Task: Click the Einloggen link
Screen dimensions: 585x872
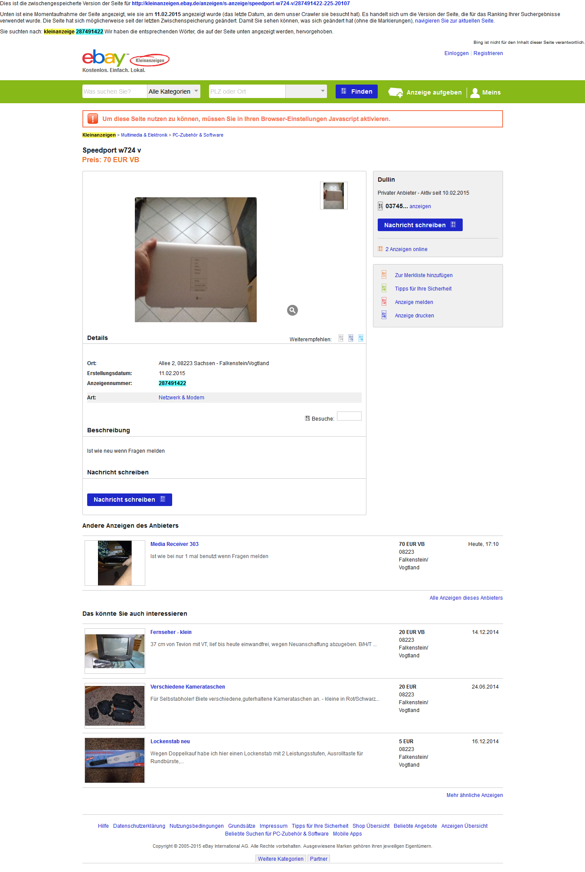Action: tap(456, 53)
